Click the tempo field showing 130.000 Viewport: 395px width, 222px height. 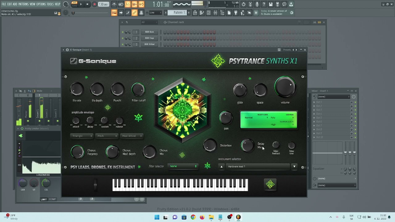103,4
